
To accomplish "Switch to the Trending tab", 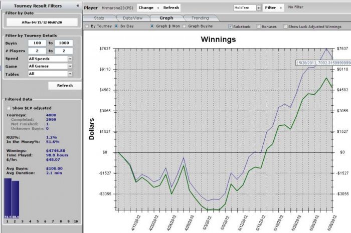I will coord(200,18).
